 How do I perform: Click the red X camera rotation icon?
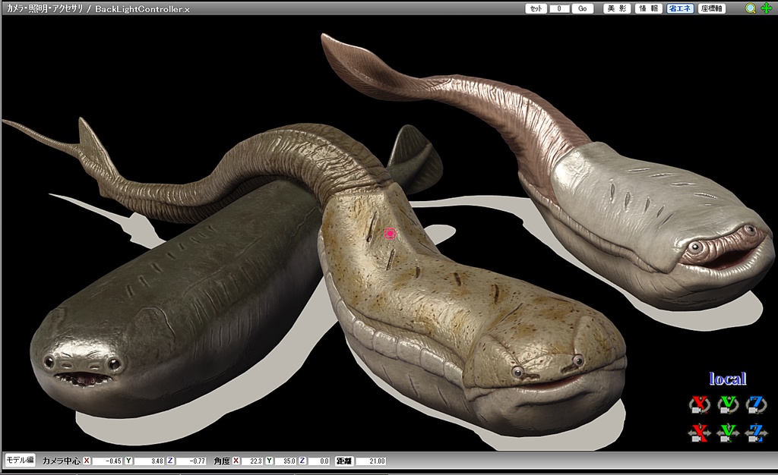tap(698, 404)
